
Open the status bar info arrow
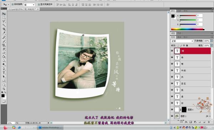pyautogui.click(x=48, y=123)
